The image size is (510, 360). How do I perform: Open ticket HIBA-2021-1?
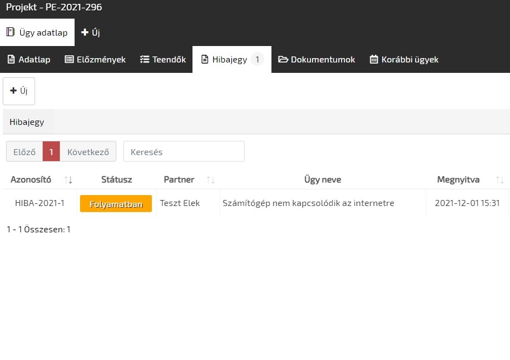click(39, 203)
